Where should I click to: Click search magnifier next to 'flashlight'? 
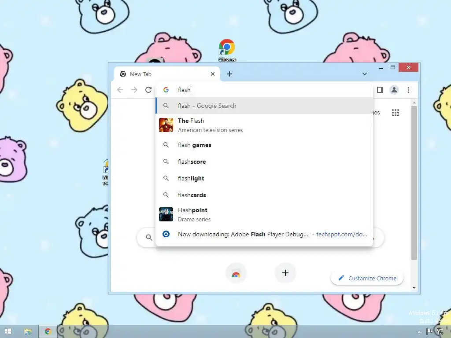point(166,178)
